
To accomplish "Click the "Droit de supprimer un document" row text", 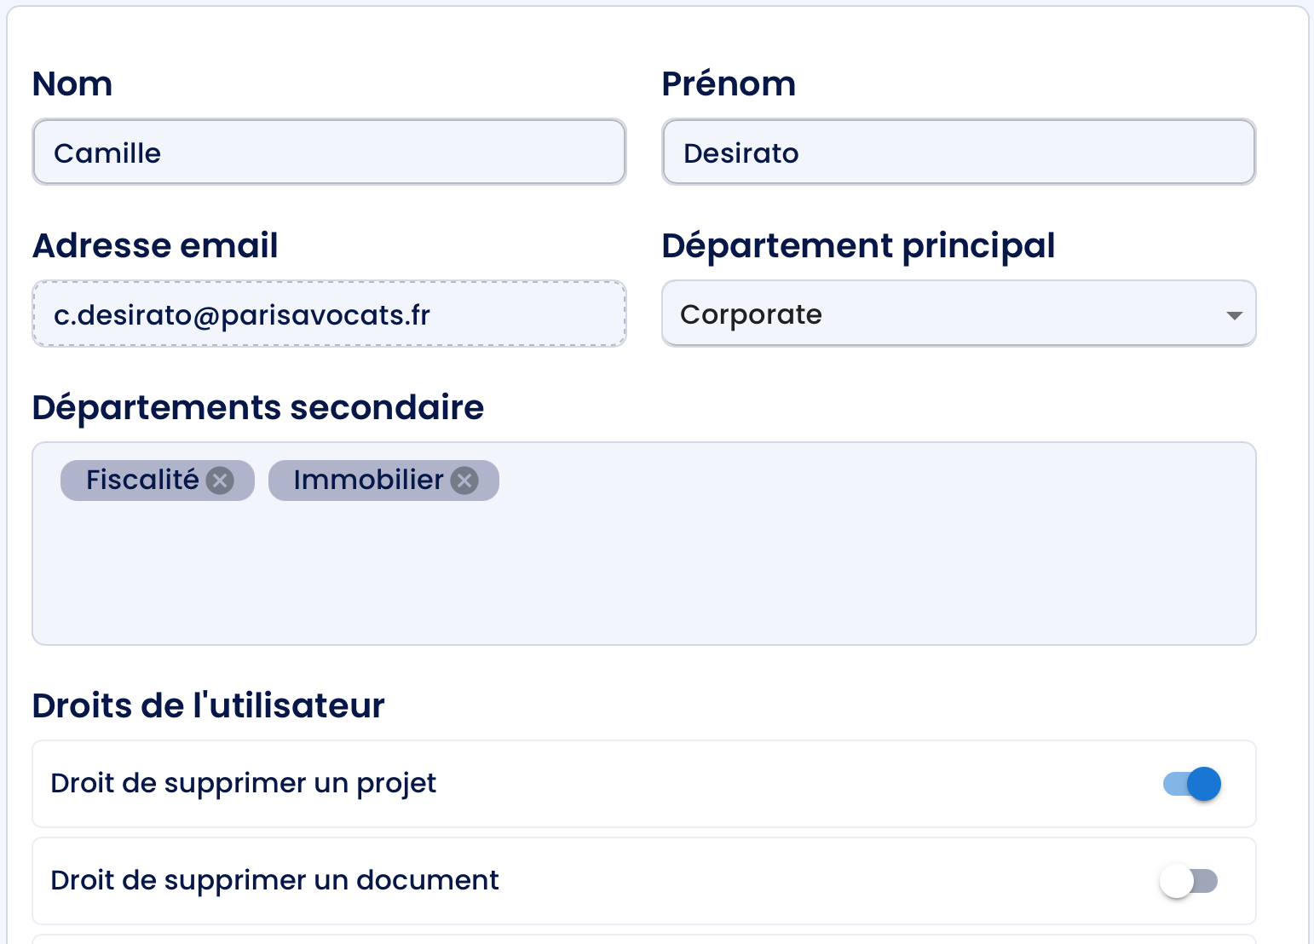I will [274, 881].
